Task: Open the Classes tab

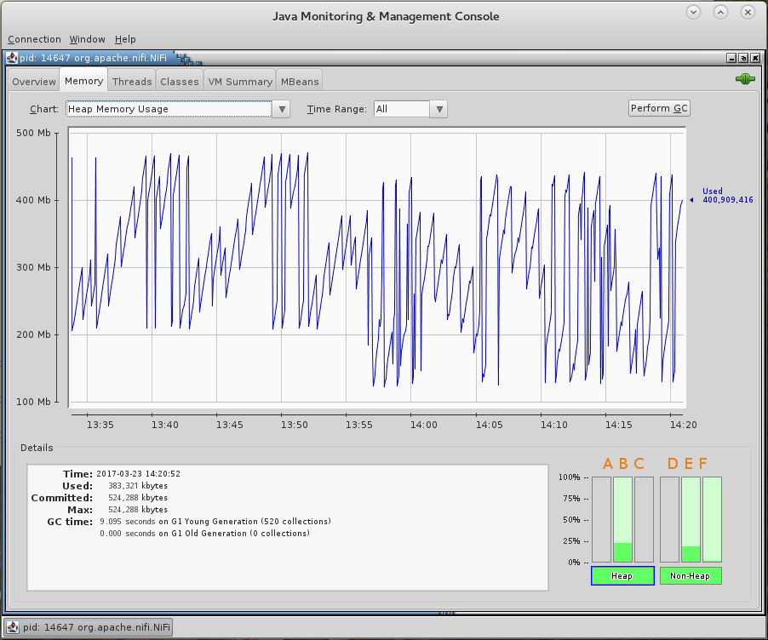Action: (x=180, y=82)
